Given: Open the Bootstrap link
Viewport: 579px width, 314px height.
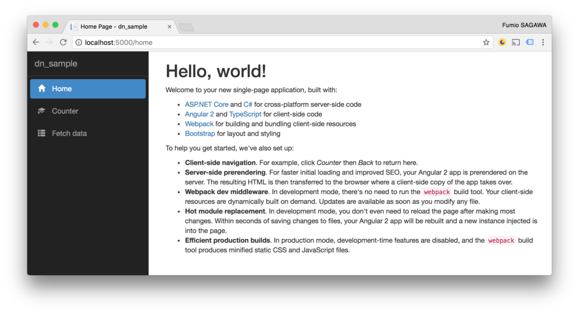Looking at the screenshot, I should [200, 134].
